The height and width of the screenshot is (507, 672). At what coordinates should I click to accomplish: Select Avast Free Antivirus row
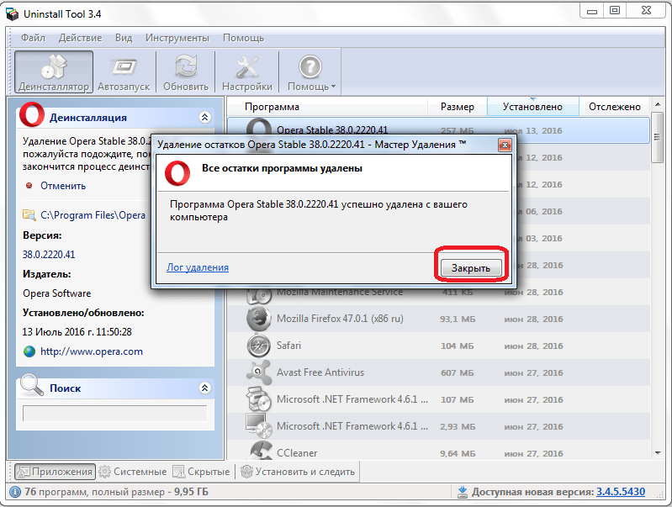[x=438, y=372]
